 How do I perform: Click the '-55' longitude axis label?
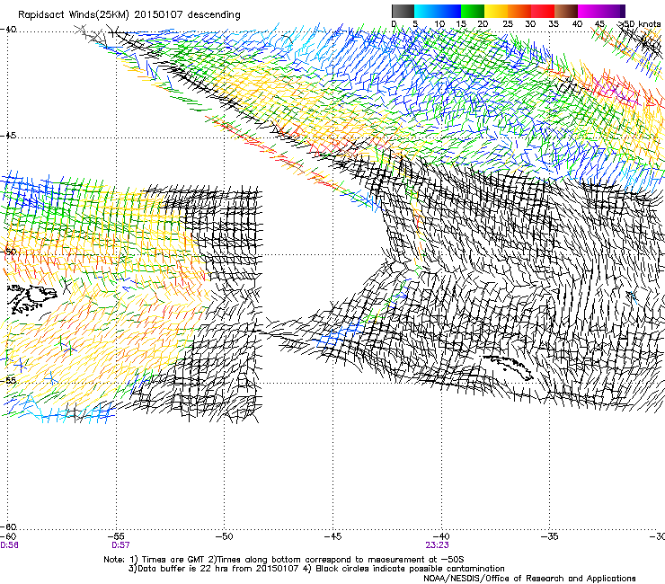point(116,536)
